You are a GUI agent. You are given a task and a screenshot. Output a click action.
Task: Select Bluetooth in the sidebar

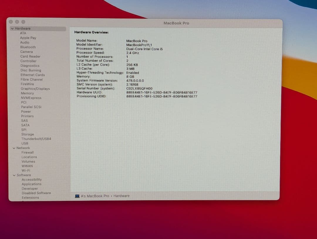pos(28,47)
